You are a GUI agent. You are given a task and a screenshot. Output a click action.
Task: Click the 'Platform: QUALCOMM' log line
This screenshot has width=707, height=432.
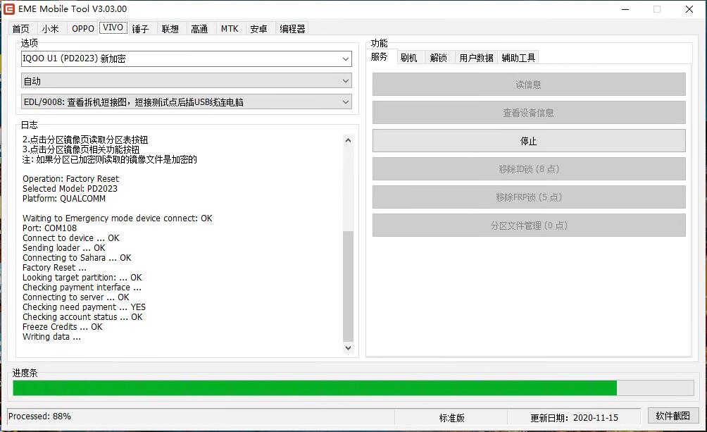[64, 199]
